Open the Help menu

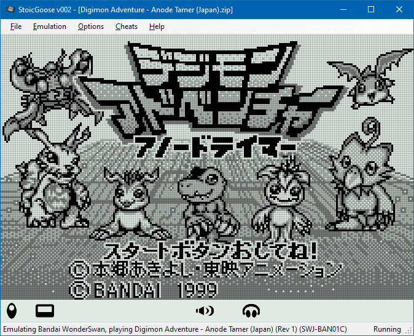tap(157, 26)
